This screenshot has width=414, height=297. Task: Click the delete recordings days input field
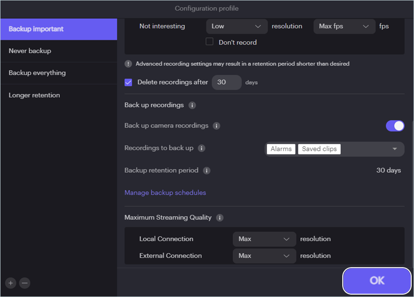tap(226, 82)
